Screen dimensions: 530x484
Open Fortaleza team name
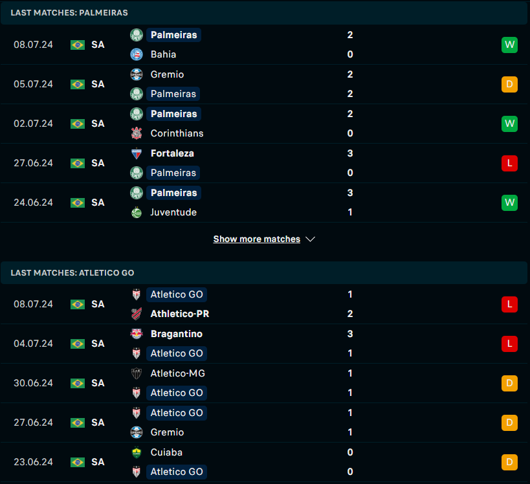pyautogui.click(x=172, y=153)
